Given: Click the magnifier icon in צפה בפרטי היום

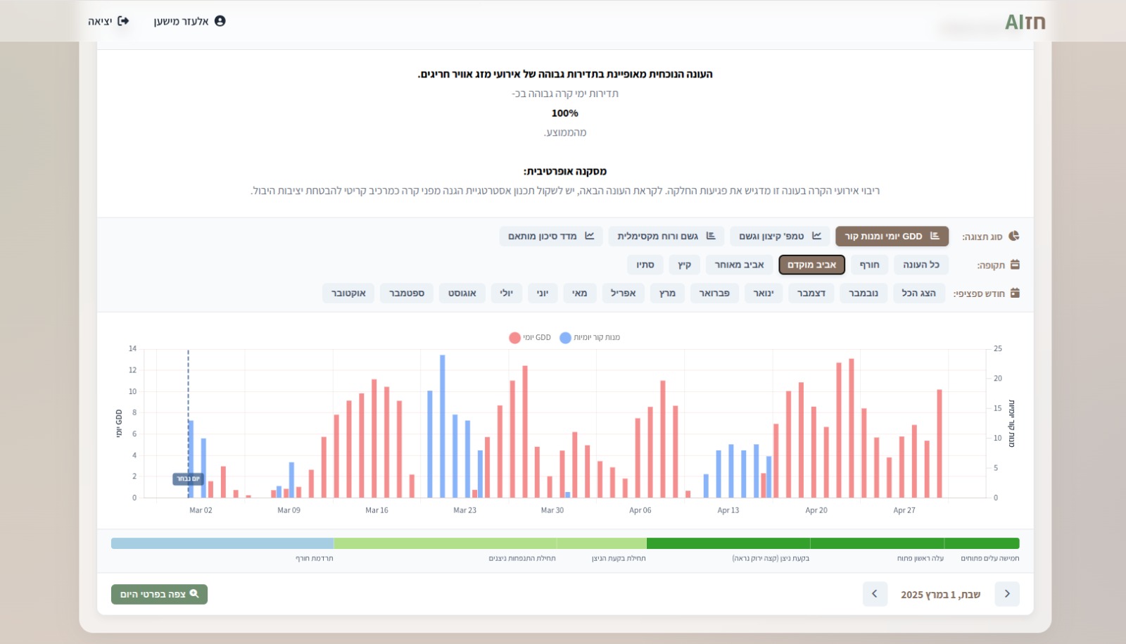Looking at the screenshot, I should pyautogui.click(x=194, y=594).
